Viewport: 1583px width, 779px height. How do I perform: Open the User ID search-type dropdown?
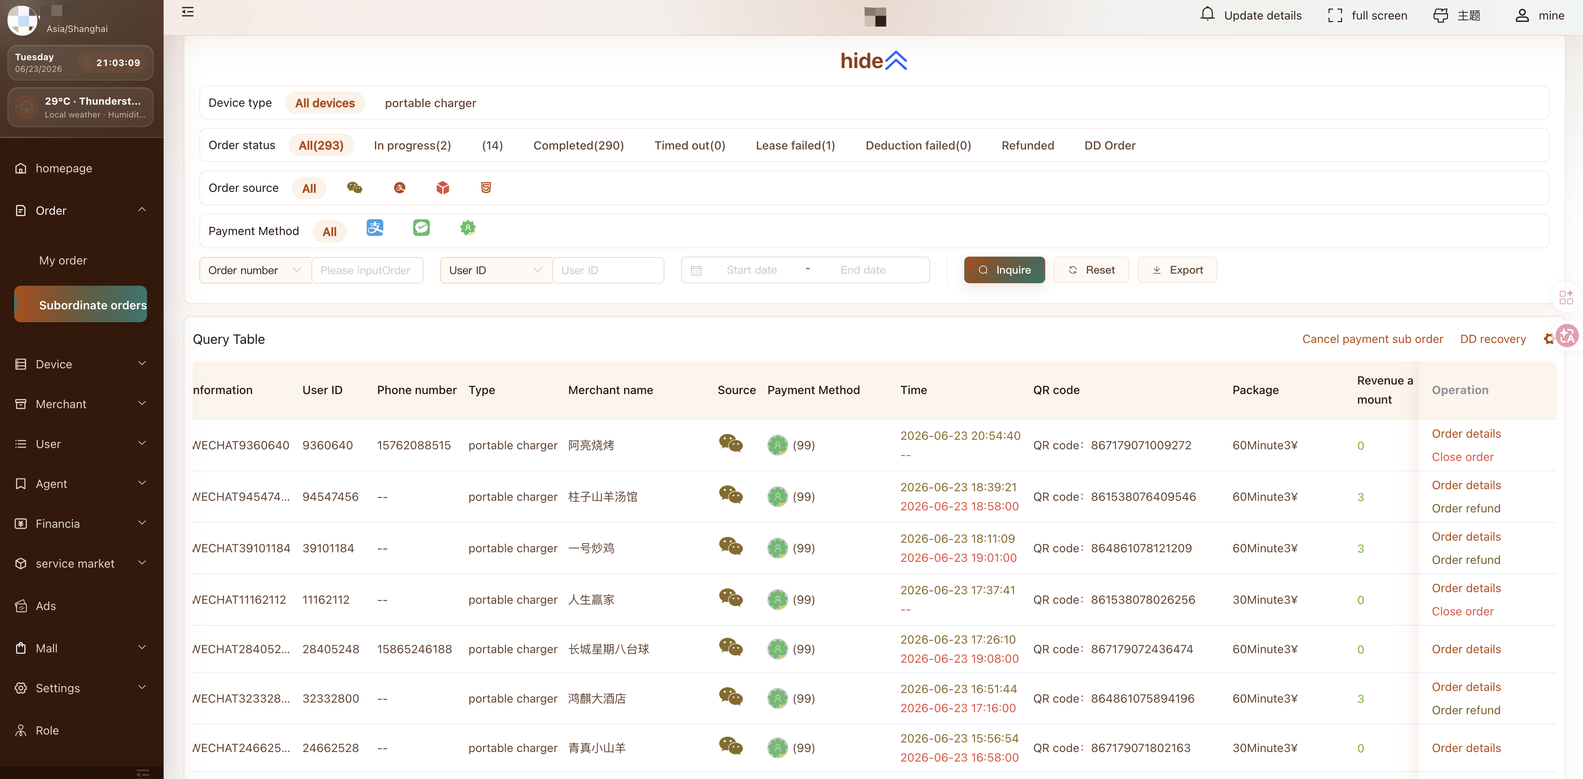(x=496, y=270)
